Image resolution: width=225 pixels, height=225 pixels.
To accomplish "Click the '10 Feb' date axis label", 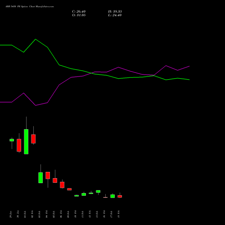I will coord(76,214).
